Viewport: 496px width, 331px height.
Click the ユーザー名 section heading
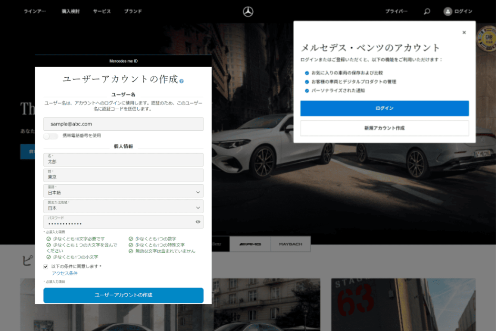point(123,94)
